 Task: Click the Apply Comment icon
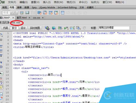[x=1, y=94]
